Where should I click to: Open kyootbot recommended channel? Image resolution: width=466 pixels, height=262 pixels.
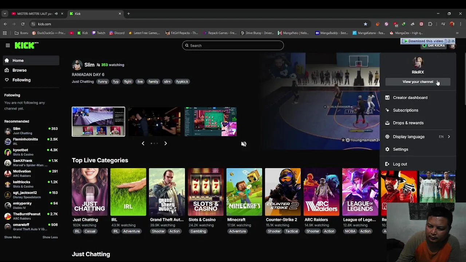31,152
